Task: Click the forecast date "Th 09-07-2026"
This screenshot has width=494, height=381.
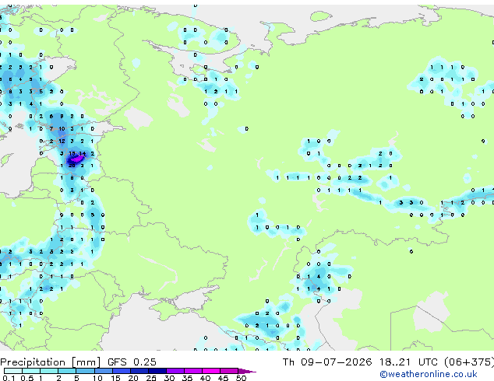Action: 326,362
